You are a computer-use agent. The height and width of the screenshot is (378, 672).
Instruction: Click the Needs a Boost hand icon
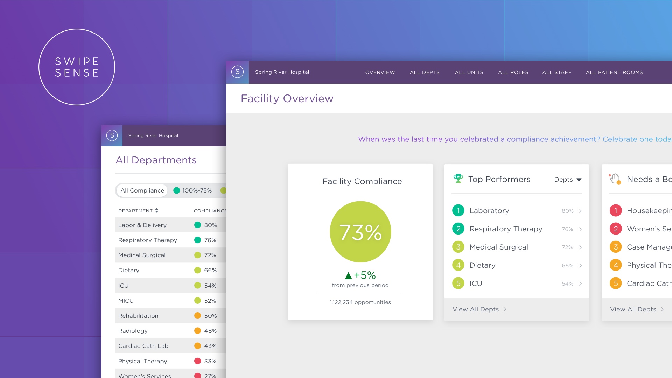point(615,179)
